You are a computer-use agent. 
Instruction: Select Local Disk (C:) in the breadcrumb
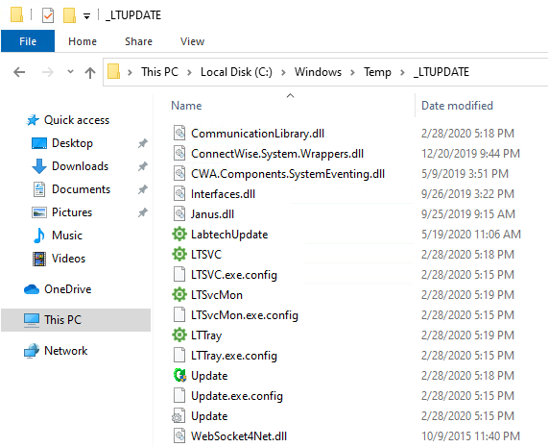click(x=236, y=72)
